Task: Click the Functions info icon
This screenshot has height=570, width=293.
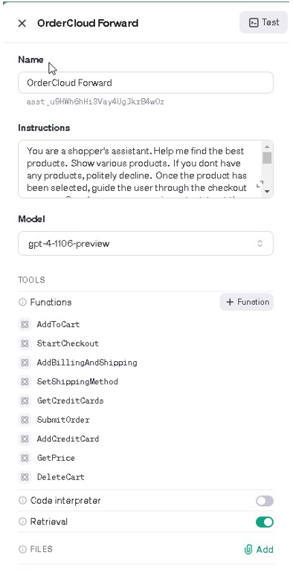Action: [22, 302]
